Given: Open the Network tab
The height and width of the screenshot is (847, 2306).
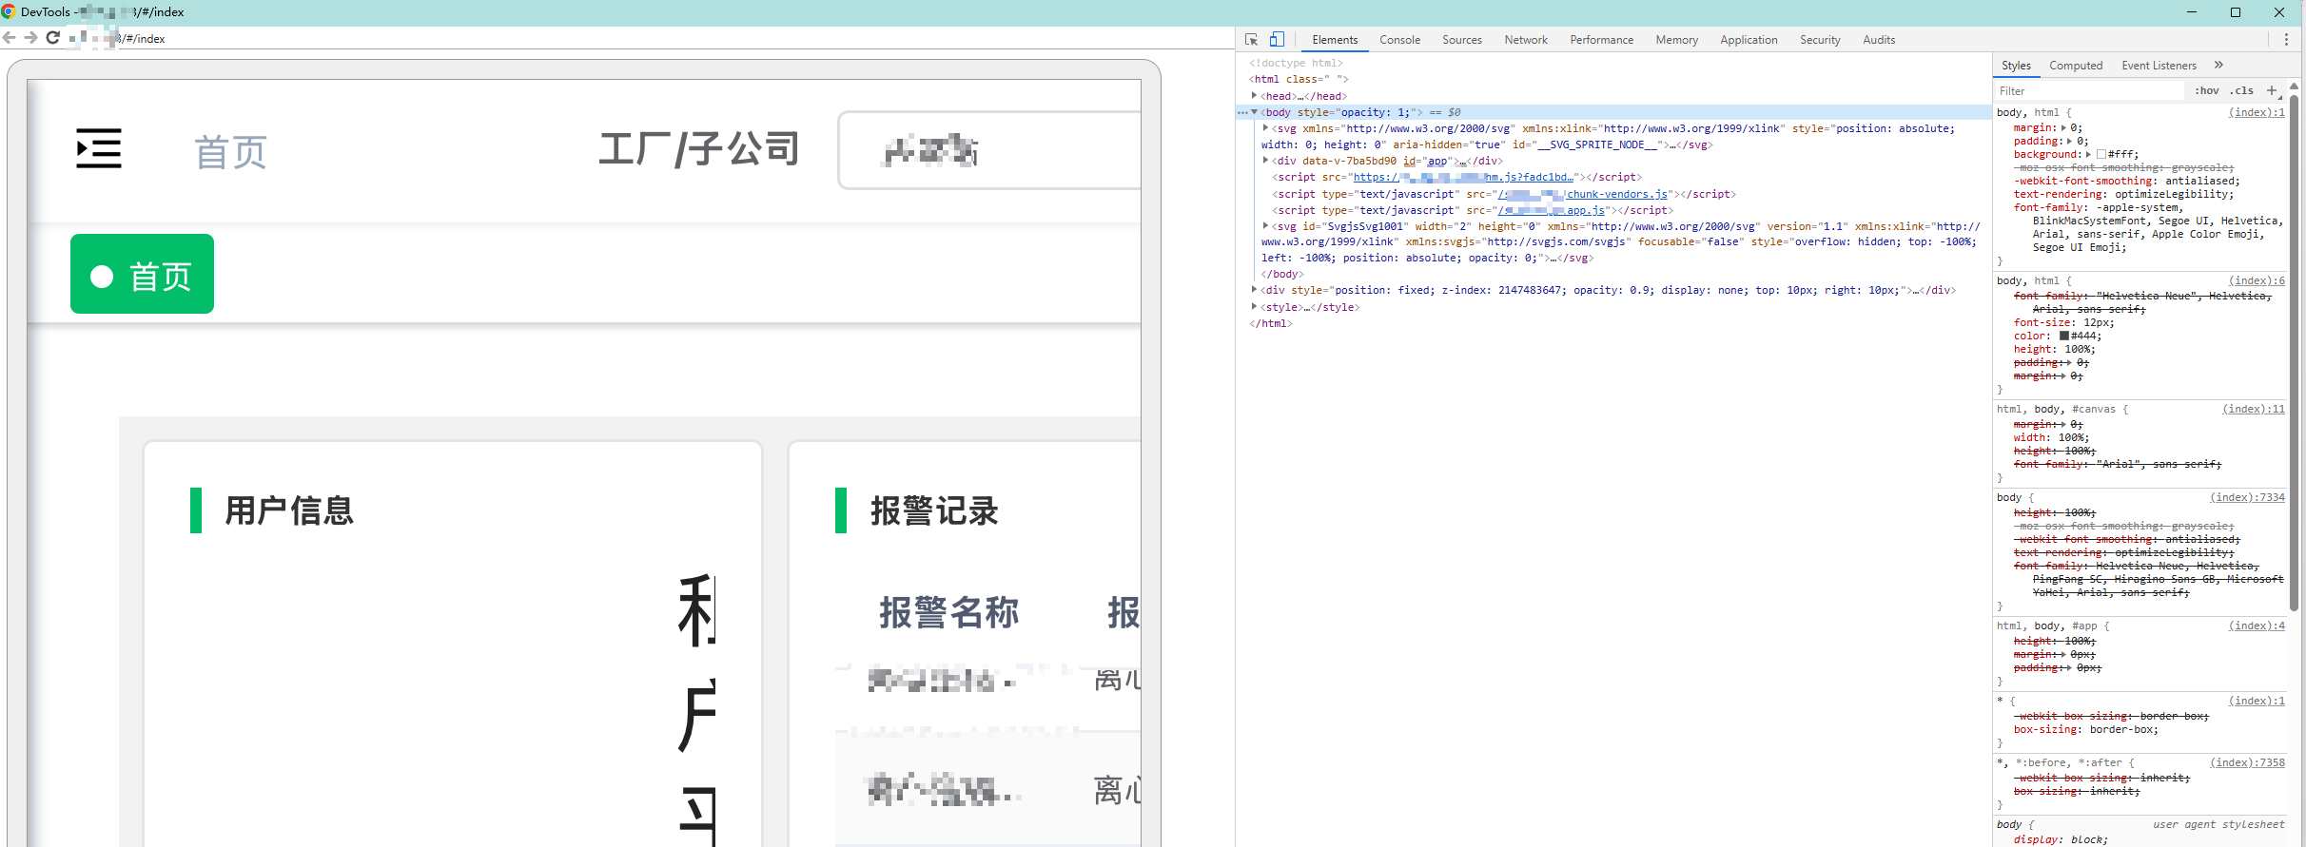Looking at the screenshot, I should (x=1526, y=40).
